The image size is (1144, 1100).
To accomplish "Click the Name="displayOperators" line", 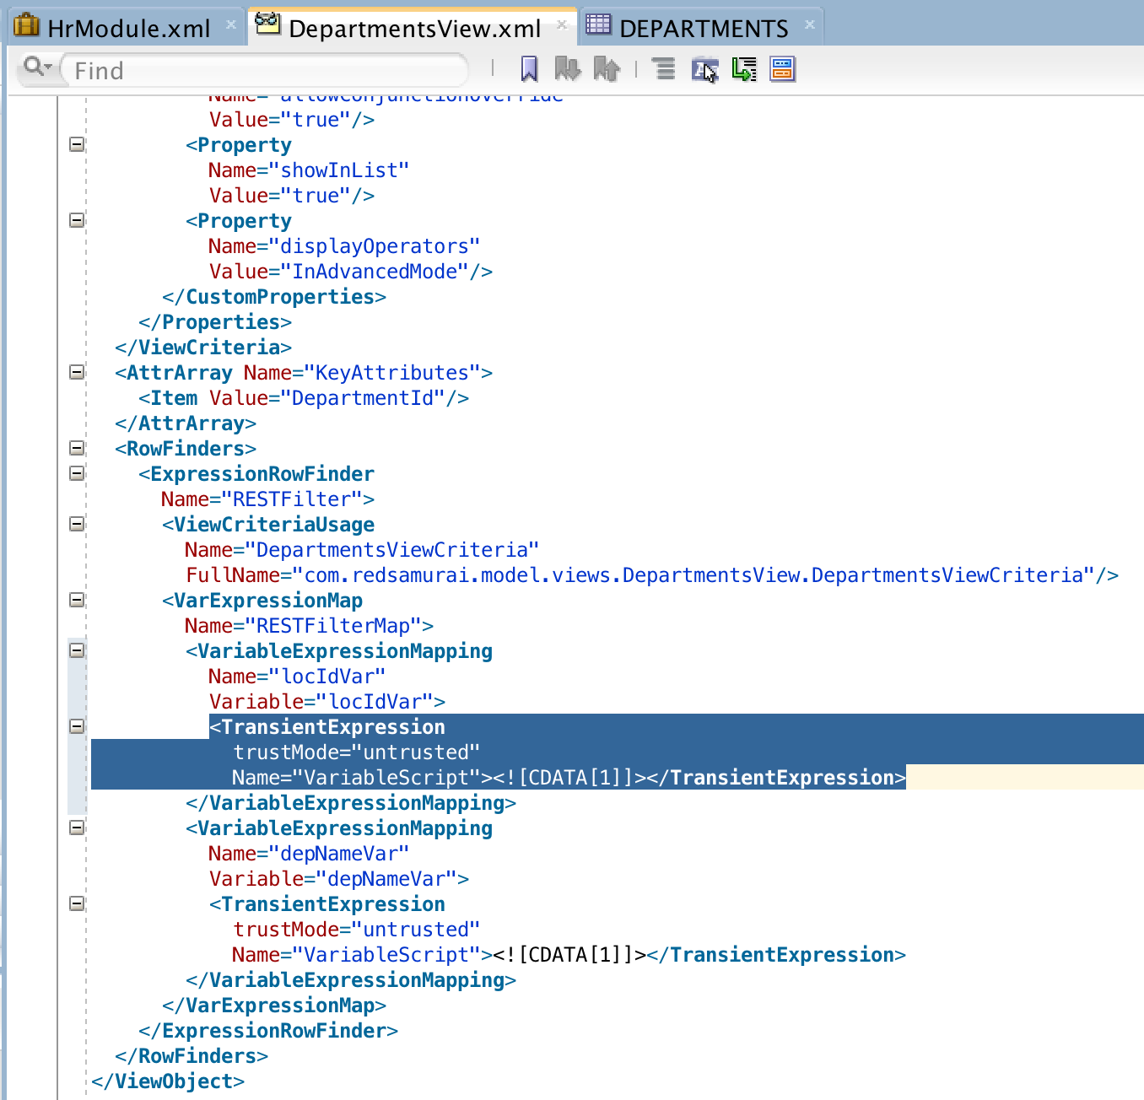I will pyautogui.click(x=344, y=246).
